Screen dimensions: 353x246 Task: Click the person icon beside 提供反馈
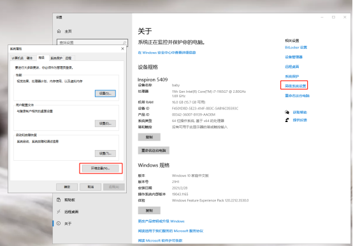tap(287, 120)
